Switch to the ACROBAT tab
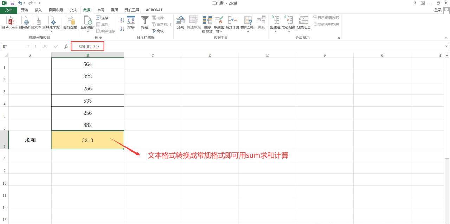 coord(154,10)
